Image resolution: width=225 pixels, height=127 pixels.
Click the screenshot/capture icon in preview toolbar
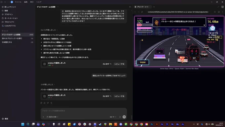215,12
